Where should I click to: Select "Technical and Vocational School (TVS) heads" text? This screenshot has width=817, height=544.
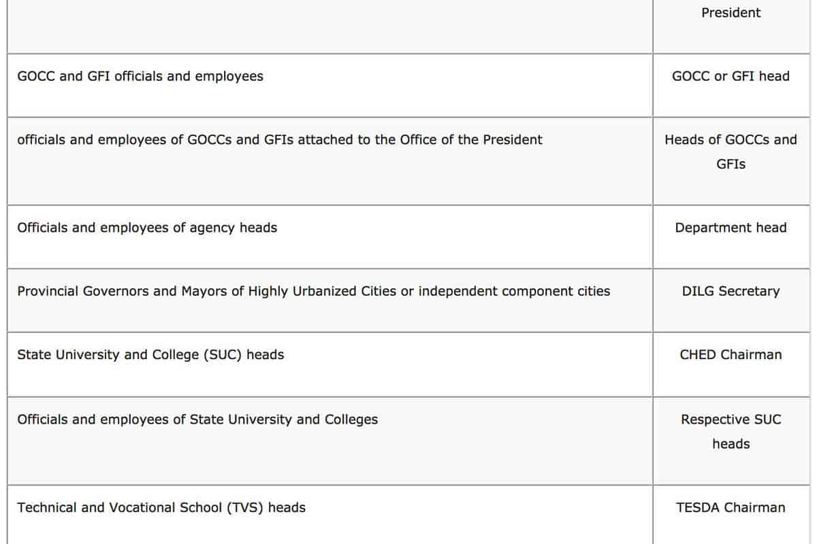pyautogui.click(x=161, y=507)
